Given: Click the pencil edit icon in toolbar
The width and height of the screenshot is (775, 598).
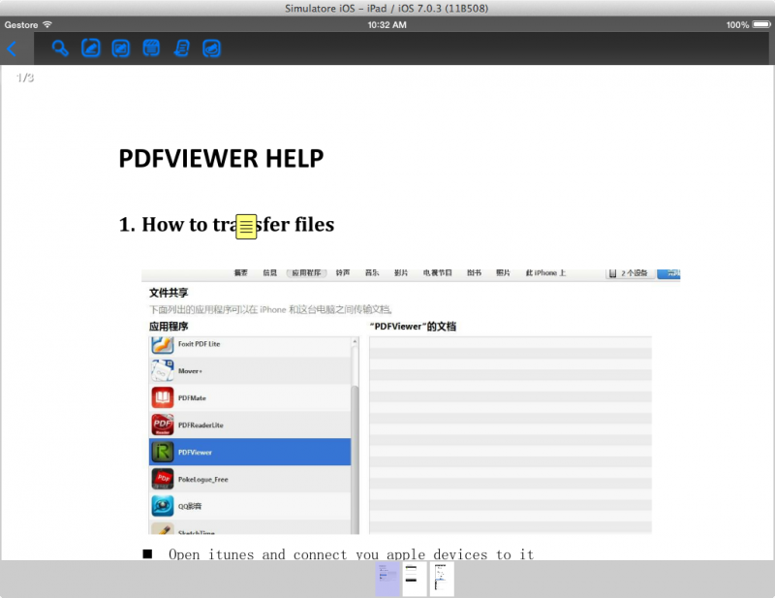Looking at the screenshot, I should (91, 48).
